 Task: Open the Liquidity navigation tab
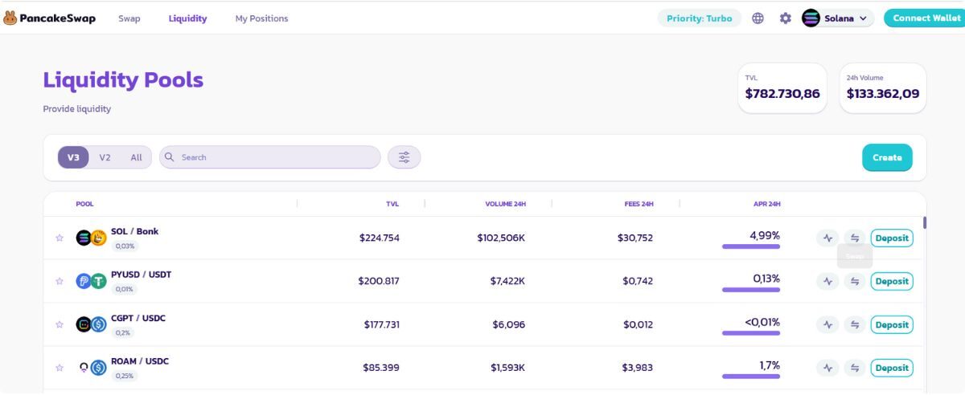click(x=187, y=18)
